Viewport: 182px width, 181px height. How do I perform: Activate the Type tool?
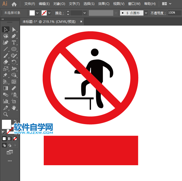pyautogui.click(x=14, y=43)
